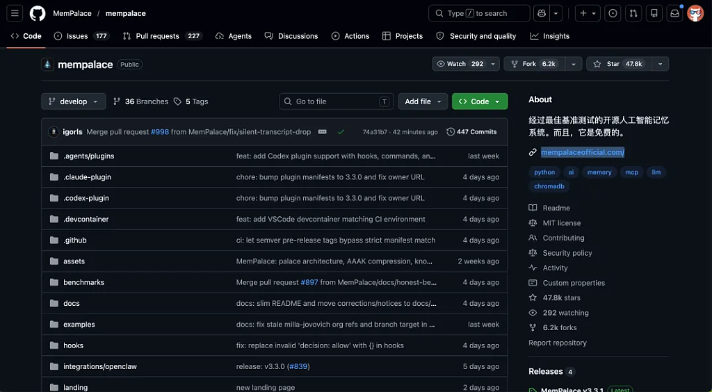
Task: Open the .claude-plugin folder
Action: [x=87, y=177]
